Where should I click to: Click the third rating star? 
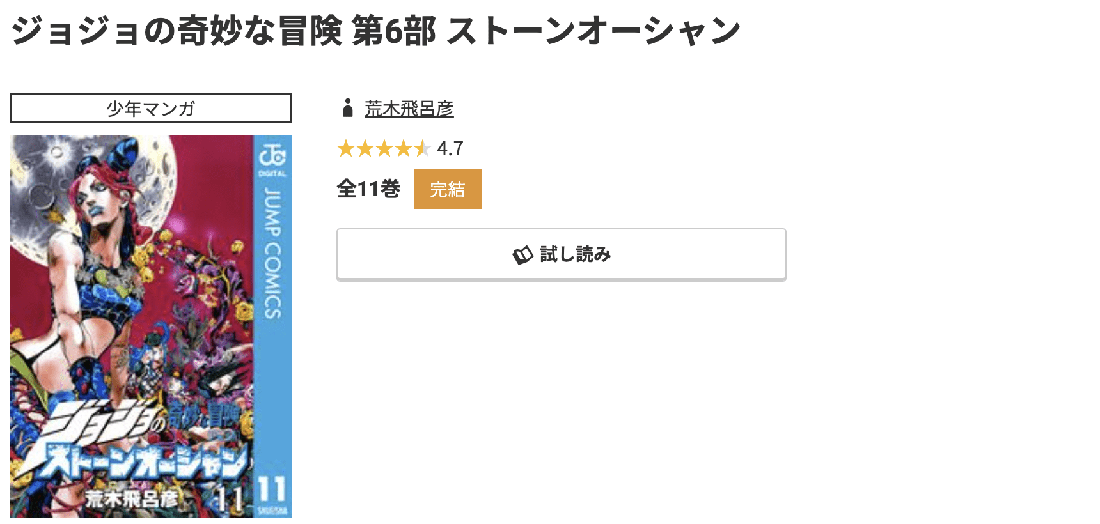coord(386,148)
